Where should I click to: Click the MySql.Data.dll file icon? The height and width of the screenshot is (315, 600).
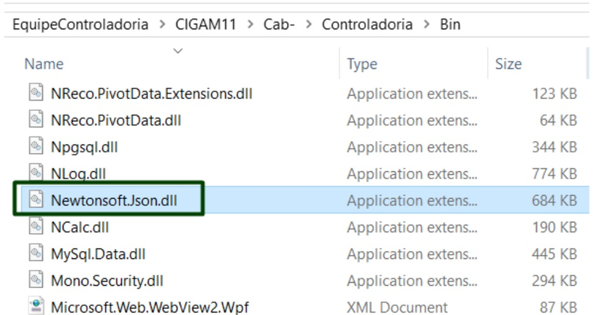(36, 253)
